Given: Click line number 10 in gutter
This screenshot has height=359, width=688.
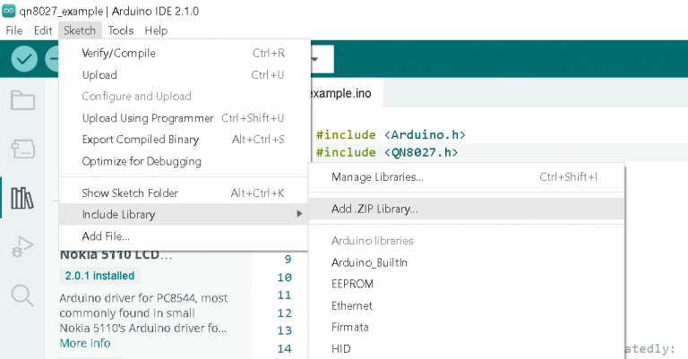Looking at the screenshot, I should [x=284, y=278].
